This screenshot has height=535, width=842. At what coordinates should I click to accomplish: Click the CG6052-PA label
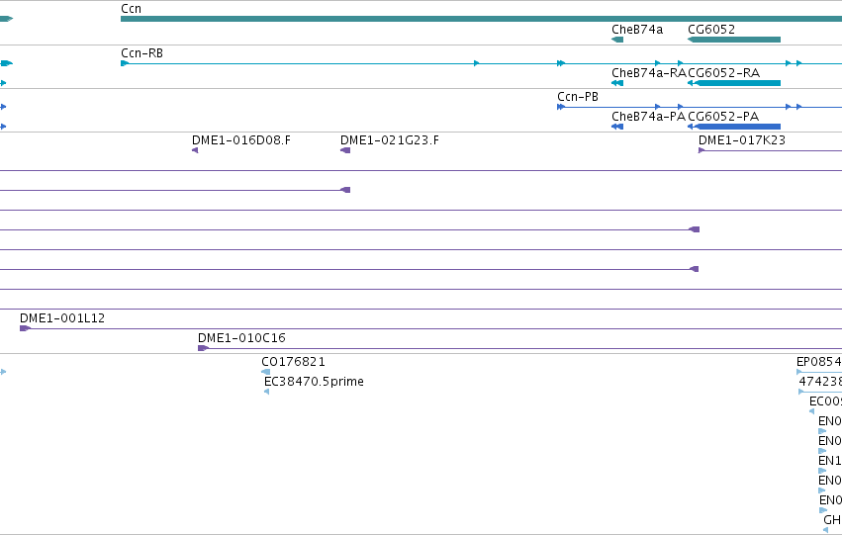coord(723,116)
